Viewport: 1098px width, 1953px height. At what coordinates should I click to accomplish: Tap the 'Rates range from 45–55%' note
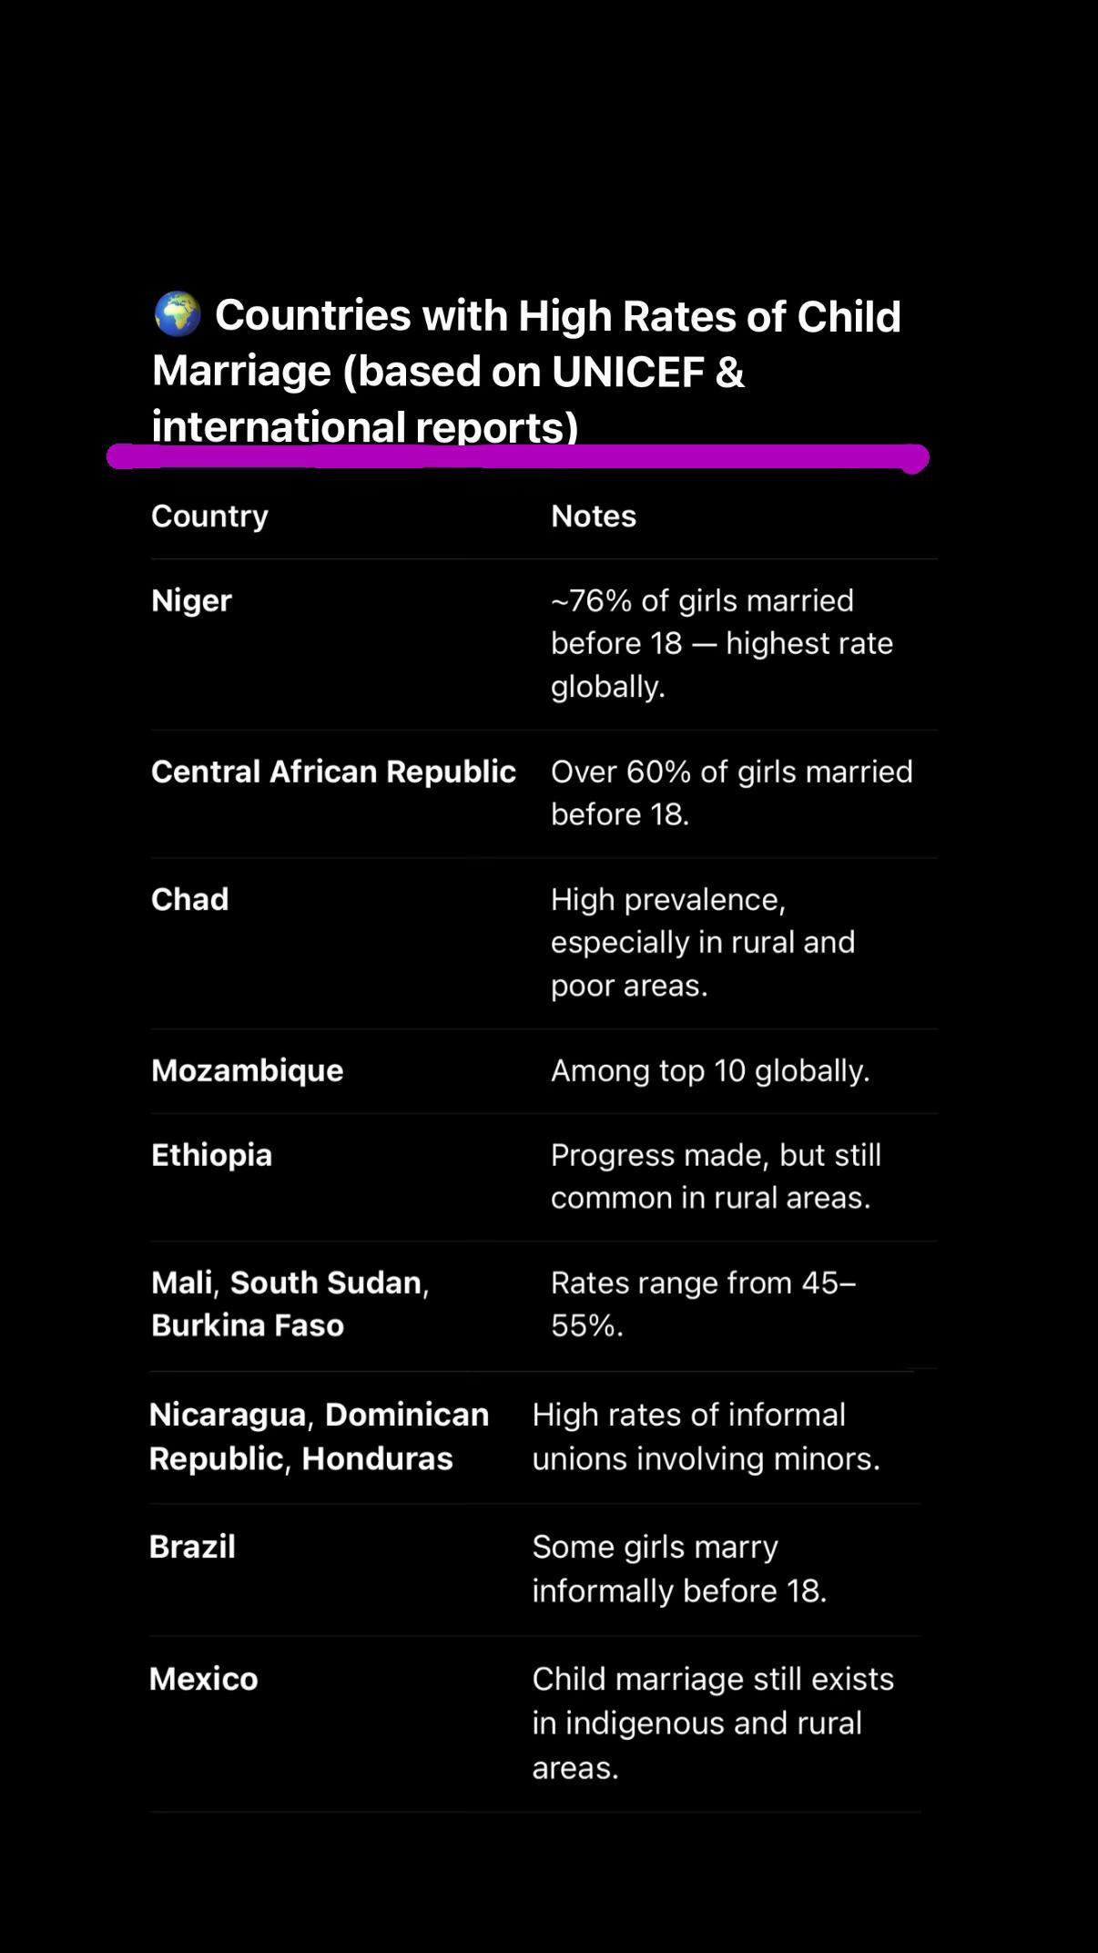coord(703,1304)
